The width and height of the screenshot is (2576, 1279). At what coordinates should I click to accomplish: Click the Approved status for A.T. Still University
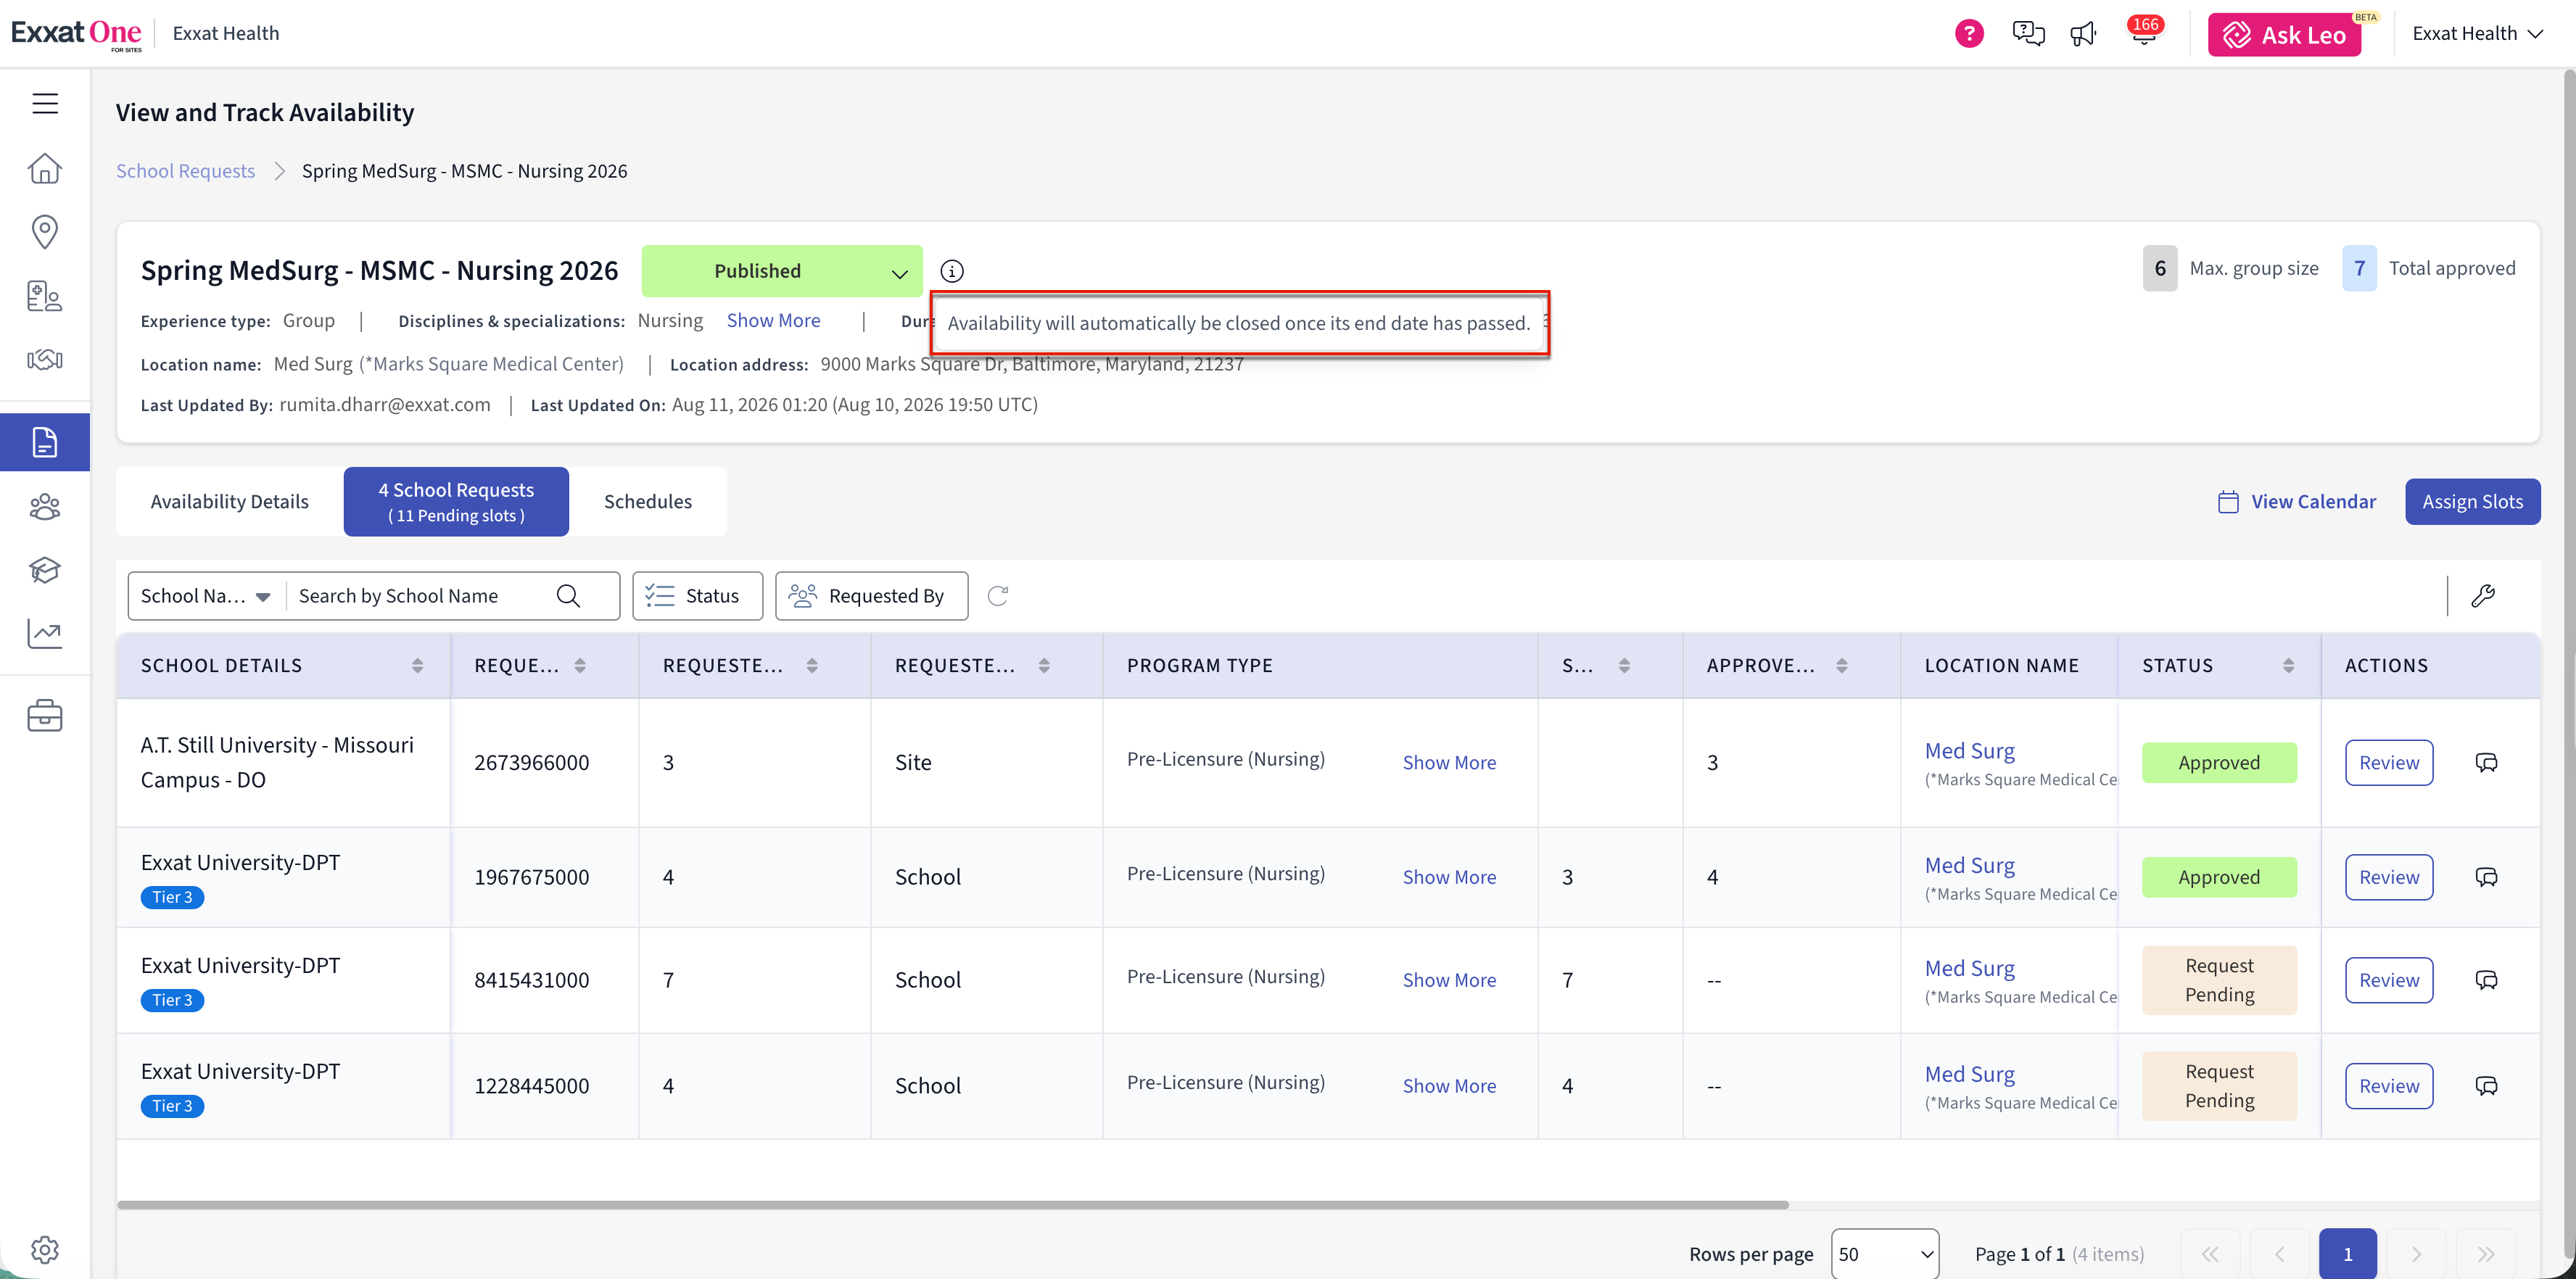pos(2219,763)
